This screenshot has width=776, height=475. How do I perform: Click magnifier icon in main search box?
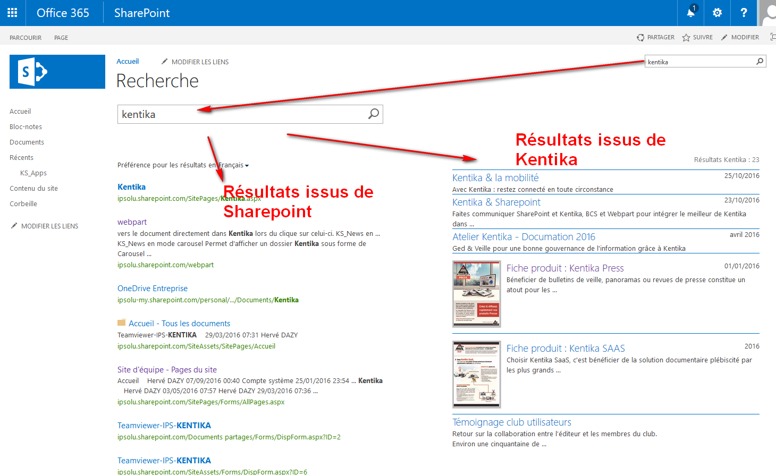pyautogui.click(x=374, y=114)
